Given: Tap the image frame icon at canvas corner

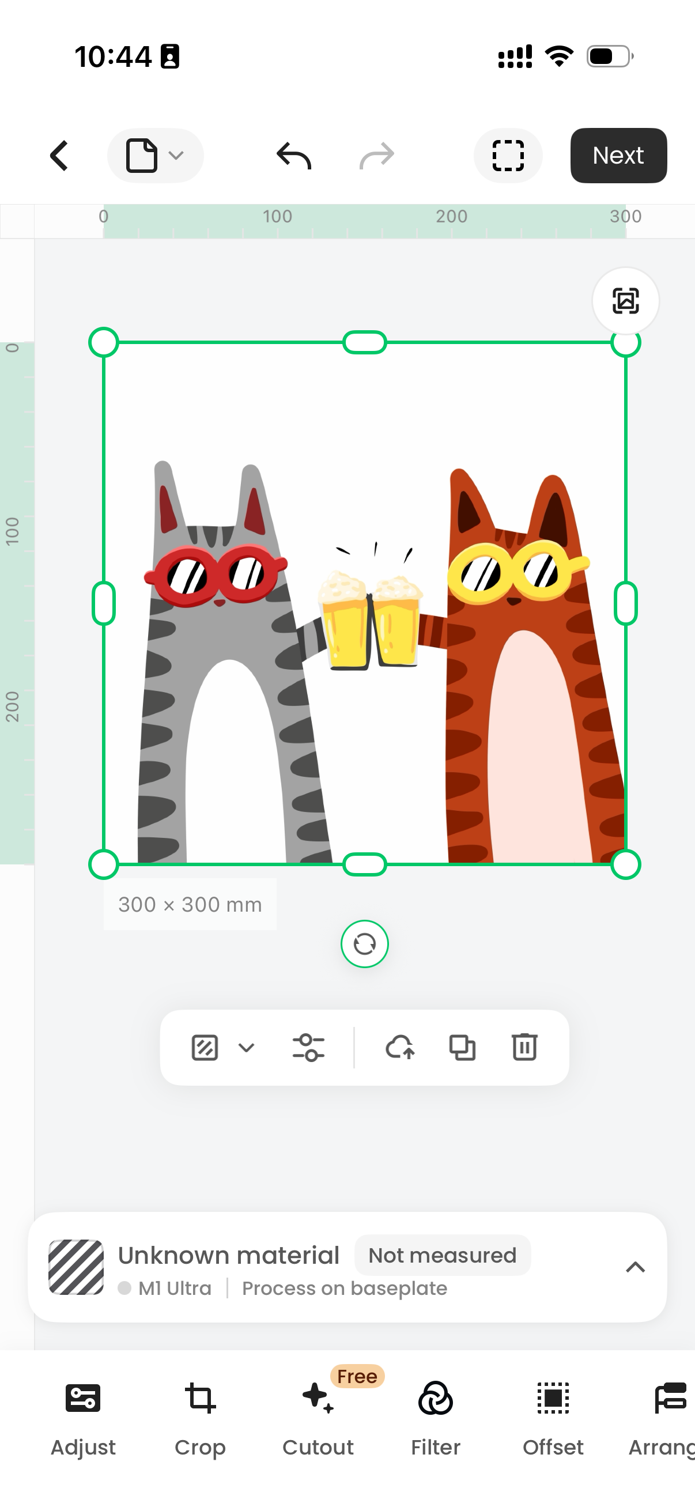Looking at the screenshot, I should coord(626,301).
